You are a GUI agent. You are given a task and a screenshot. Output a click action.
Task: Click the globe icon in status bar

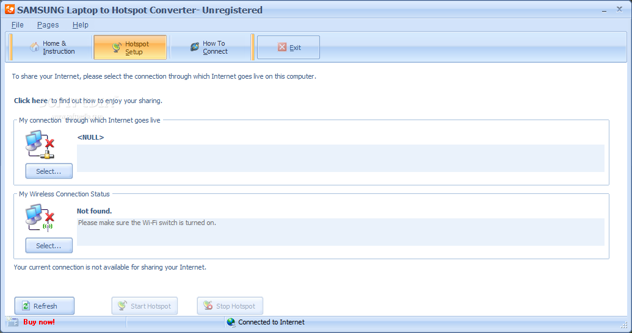click(231, 322)
